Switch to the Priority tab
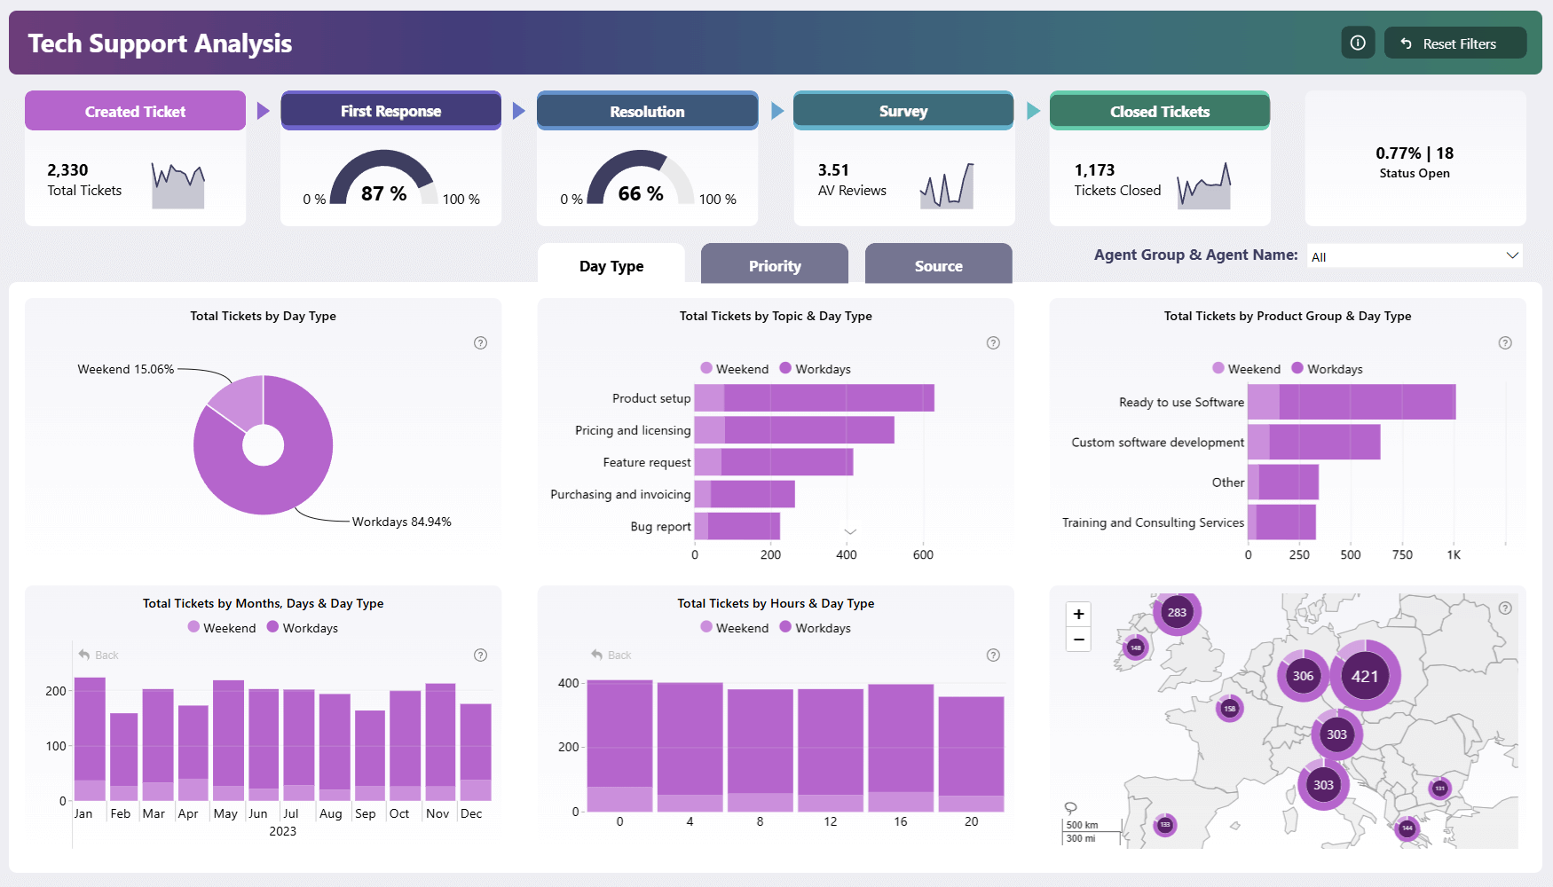Viewport: 1553px width, 887px height. tap(774, 263)
